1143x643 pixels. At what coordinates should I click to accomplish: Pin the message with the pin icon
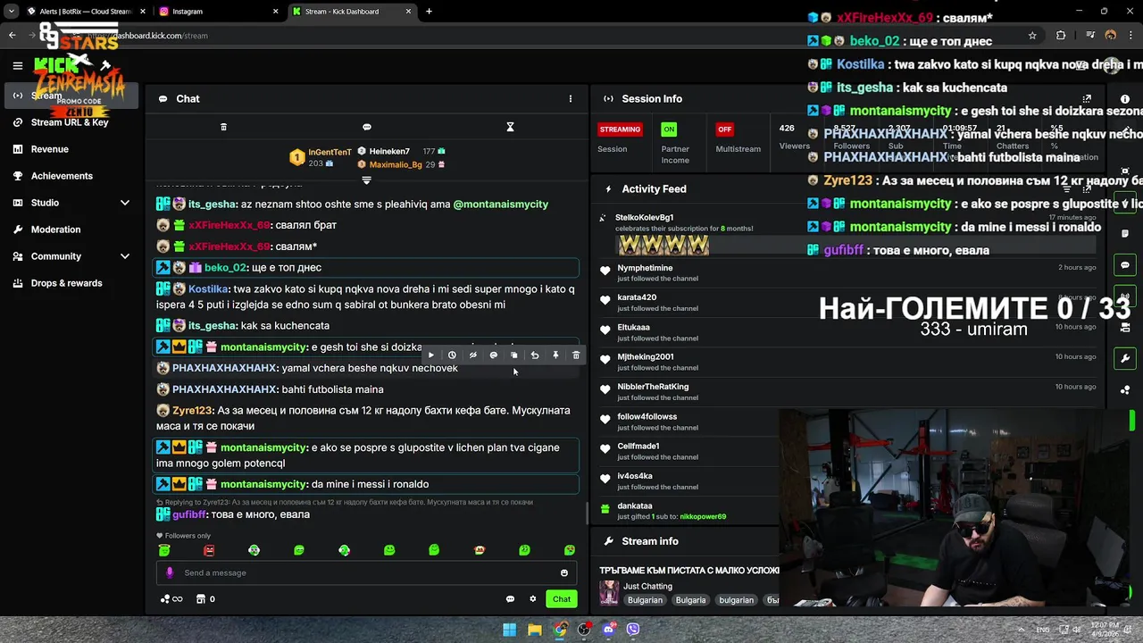(x=555, y=355)
